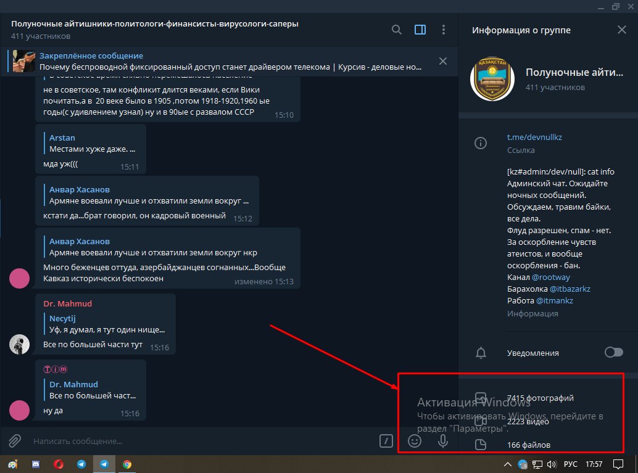Close the pinned message bar
Viewport: 638px width, 473px height.
coord(442,61)
